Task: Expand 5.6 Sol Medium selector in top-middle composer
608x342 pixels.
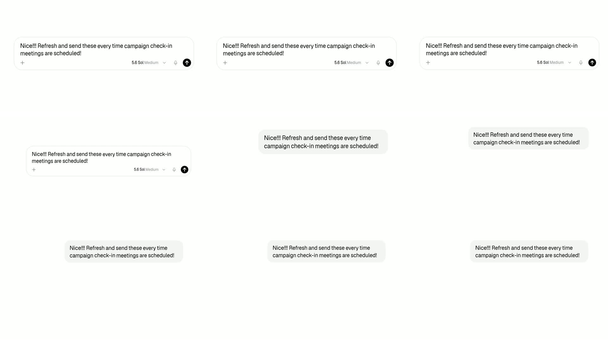Action: click(351, 63)
